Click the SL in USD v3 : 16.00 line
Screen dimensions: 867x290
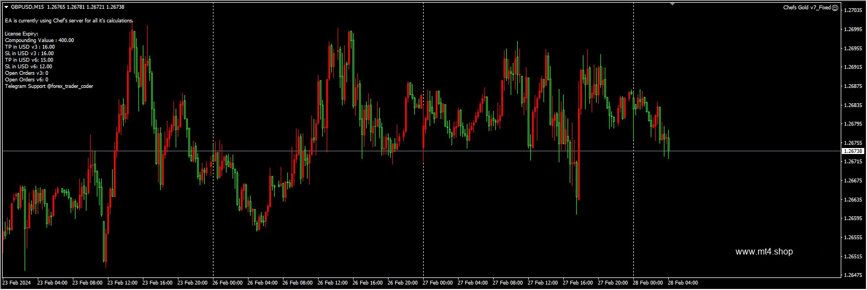(29, 54)
